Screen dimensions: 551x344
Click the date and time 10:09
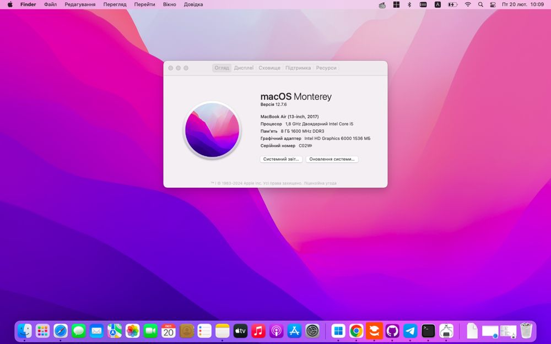pyautogui.click(x=523, y=4)
